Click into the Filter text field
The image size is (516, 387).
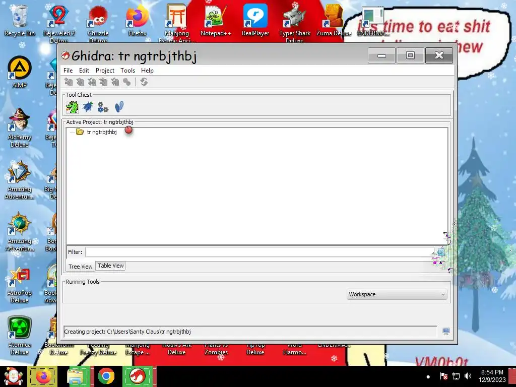point(260,252)
